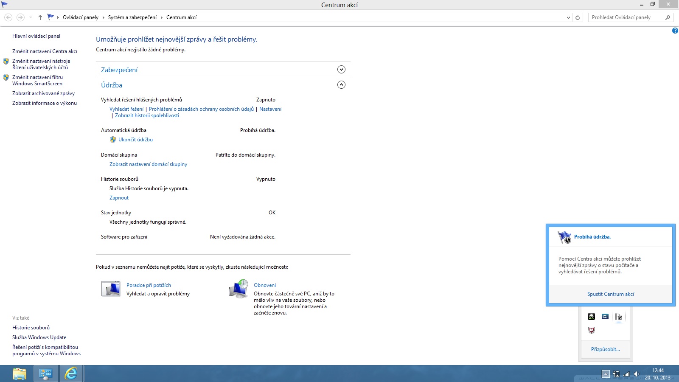Open Zobrazit archivované zprávy
679x382 pixels.
(x=43, y=93)
